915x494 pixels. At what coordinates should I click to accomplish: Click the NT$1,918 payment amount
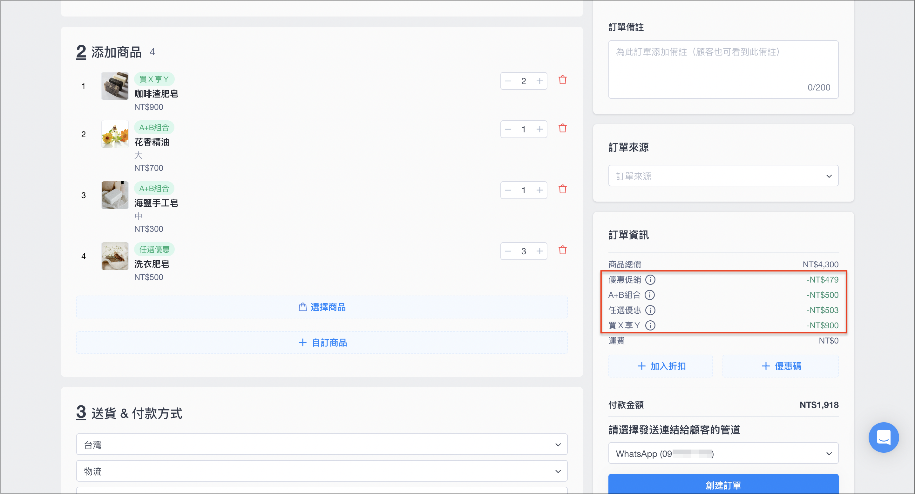coord(819,405)
